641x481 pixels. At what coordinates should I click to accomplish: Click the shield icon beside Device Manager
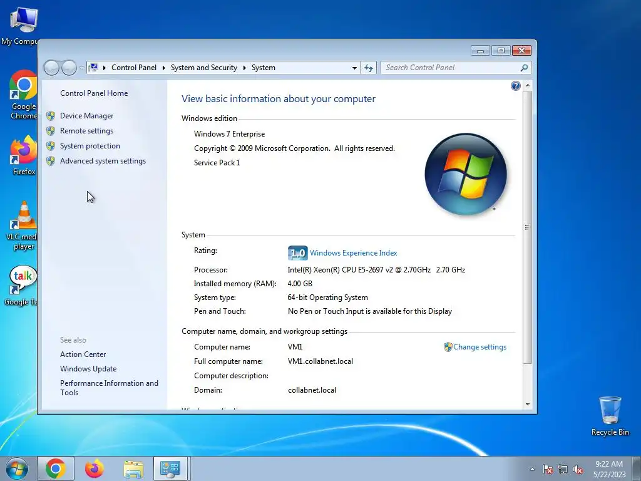(x=51, y=116)
